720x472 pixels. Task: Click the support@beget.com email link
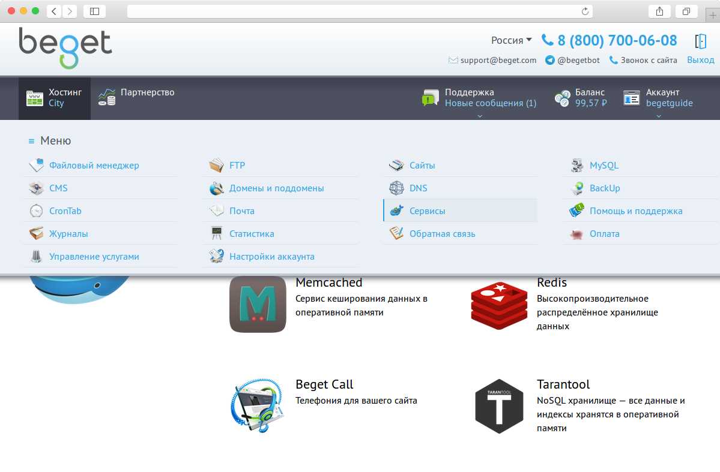[x=498, y=60]
